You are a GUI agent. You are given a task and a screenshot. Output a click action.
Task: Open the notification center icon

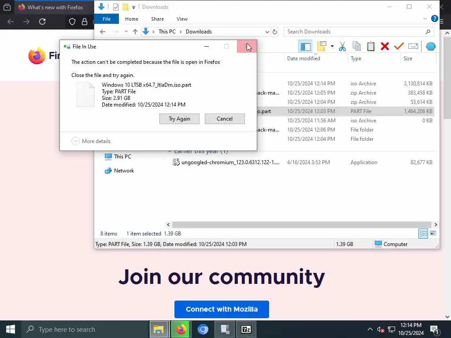click(434, 330)
